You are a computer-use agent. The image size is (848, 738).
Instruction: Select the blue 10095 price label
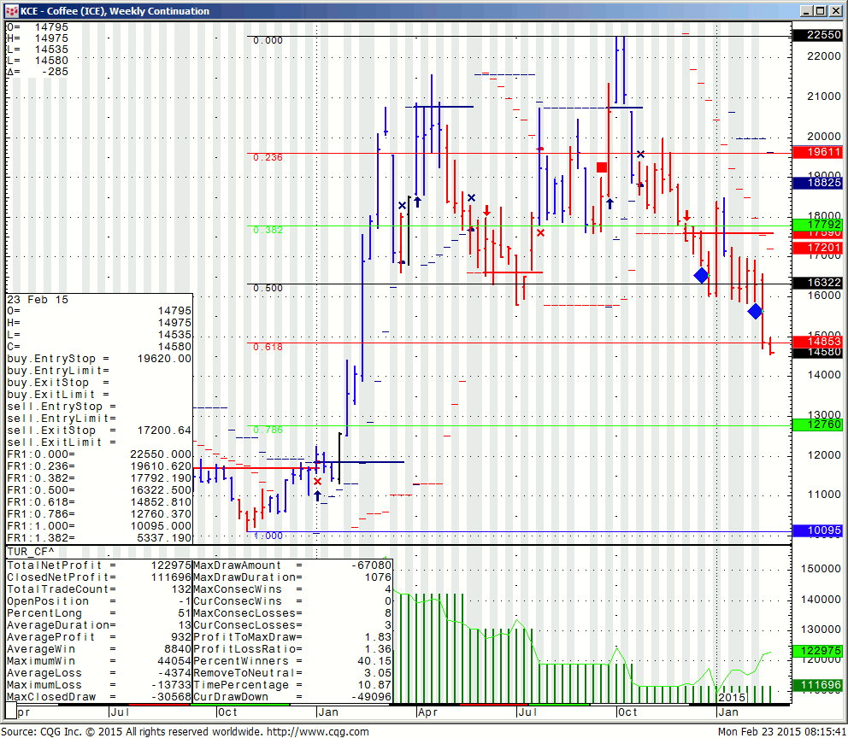point(816,531)
